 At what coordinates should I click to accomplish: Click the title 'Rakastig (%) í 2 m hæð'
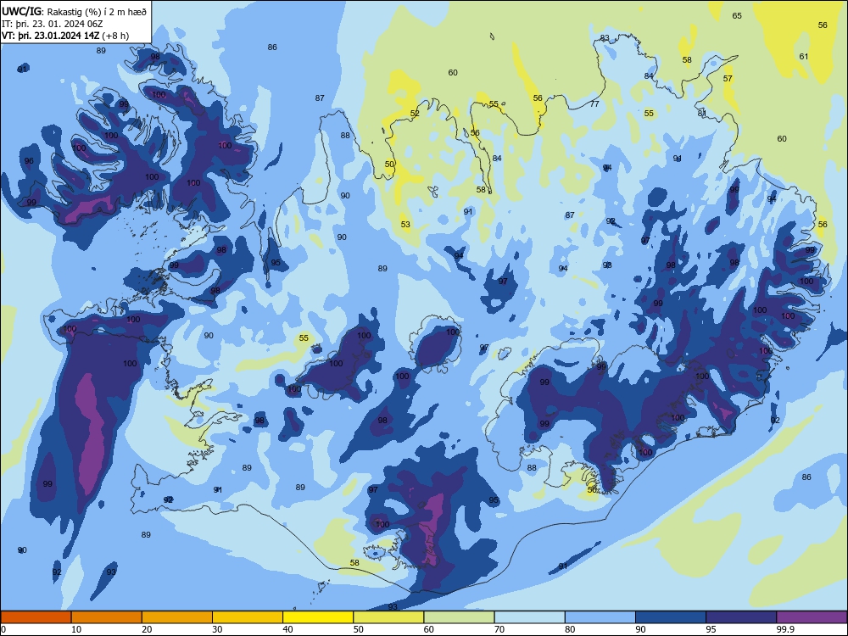point(98,10)
